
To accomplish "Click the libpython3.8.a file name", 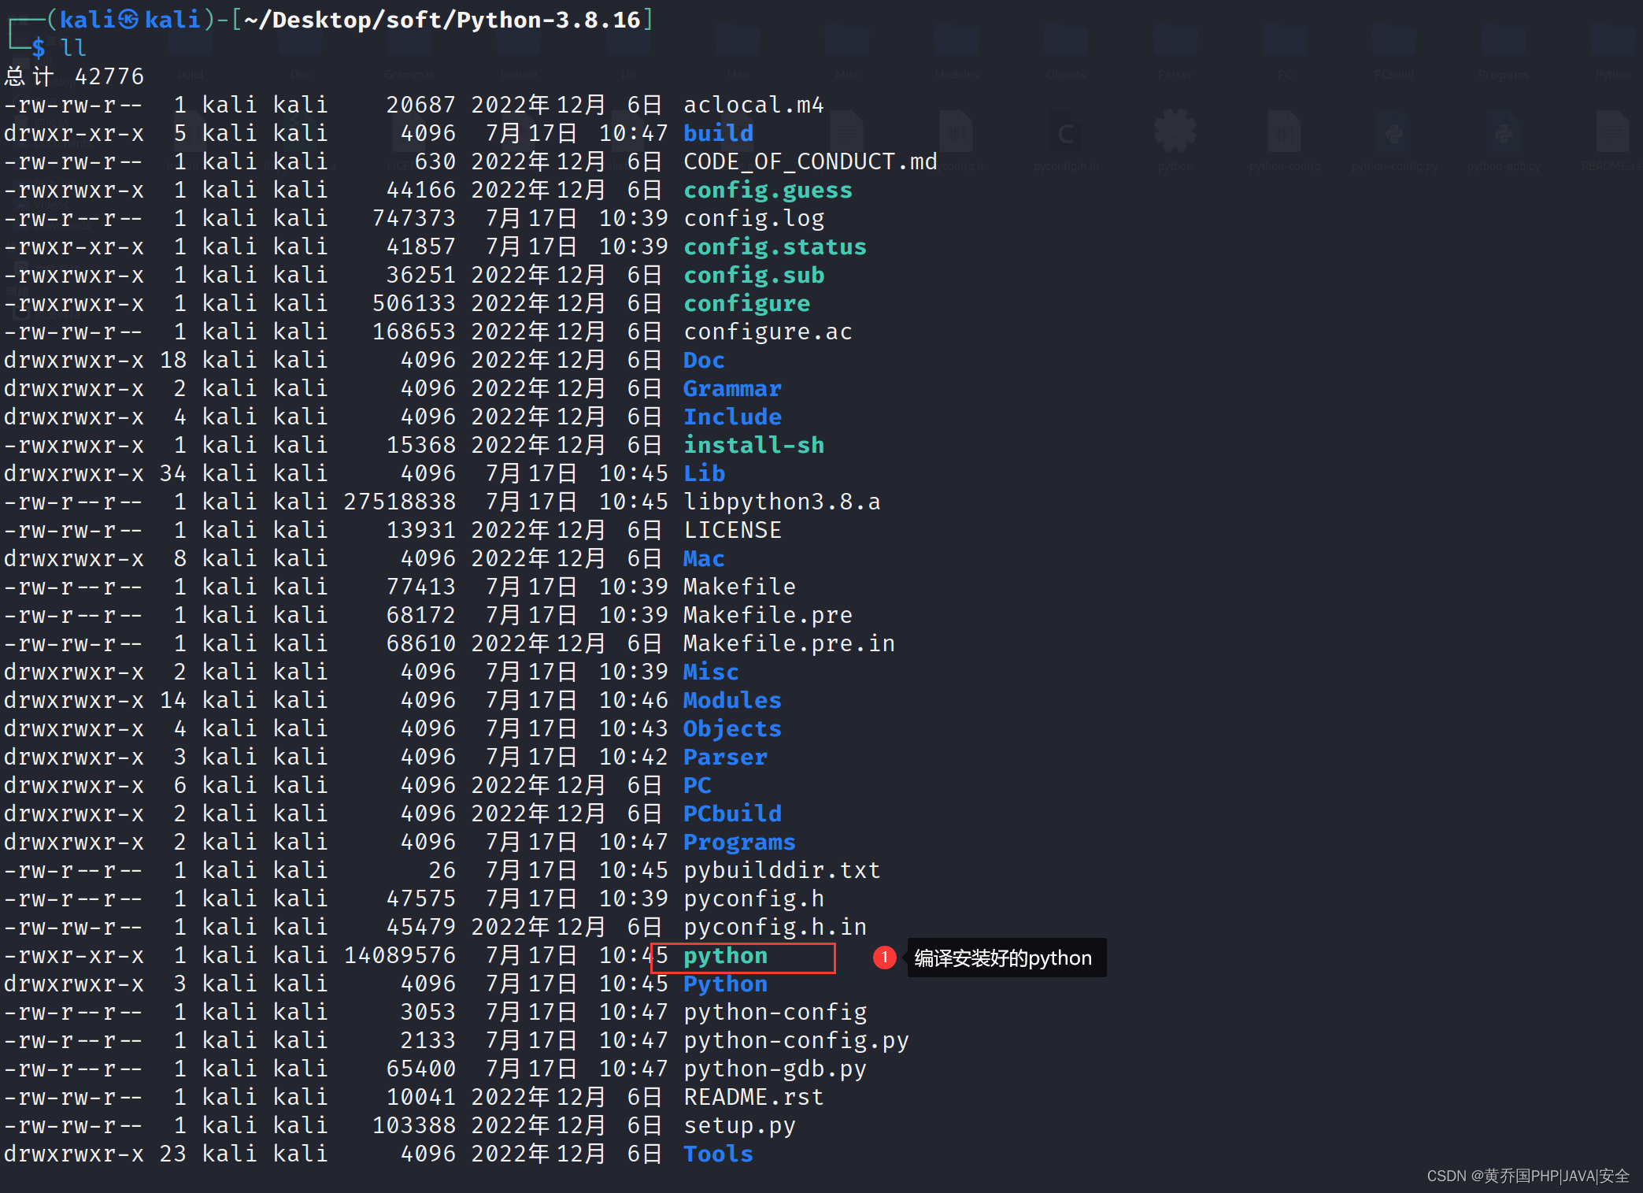I will pyautogui.click(x=782, y=502).
